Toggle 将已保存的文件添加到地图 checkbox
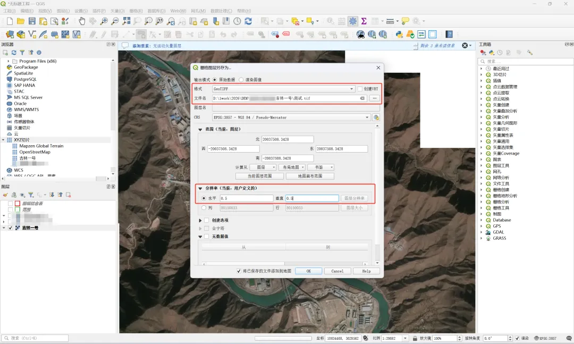The image size is (574, 344). [239, 271]
